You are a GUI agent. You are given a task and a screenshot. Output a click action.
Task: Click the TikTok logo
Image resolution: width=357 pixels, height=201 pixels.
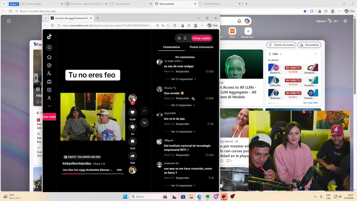[x=49, y=37]
